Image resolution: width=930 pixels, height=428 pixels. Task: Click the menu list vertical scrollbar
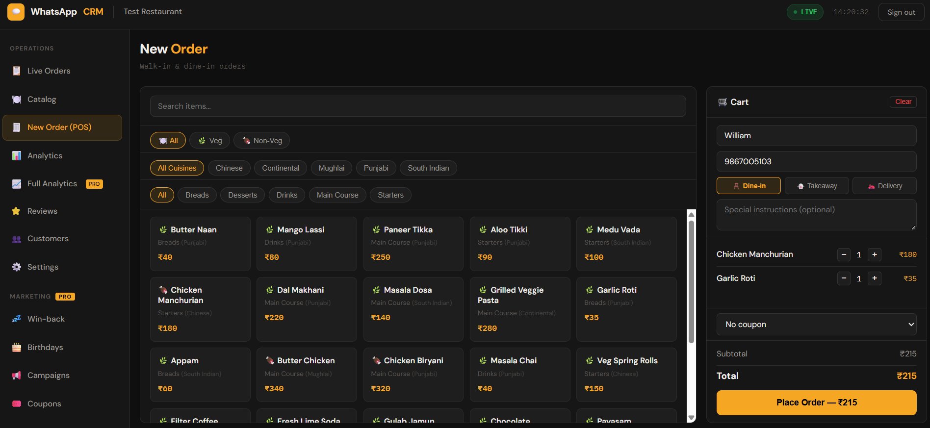point(691,282)
